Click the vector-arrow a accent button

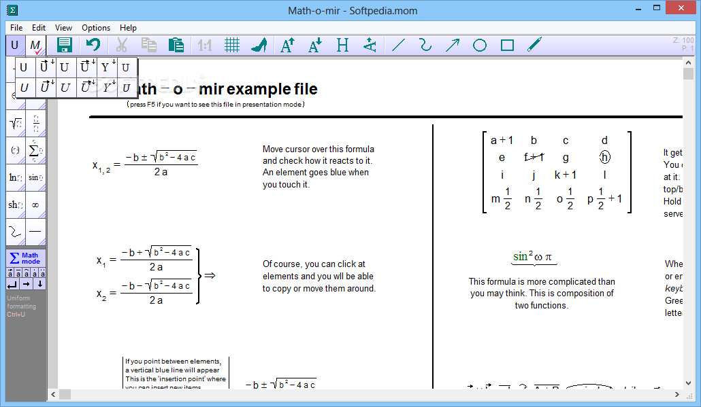coord(10,273)
